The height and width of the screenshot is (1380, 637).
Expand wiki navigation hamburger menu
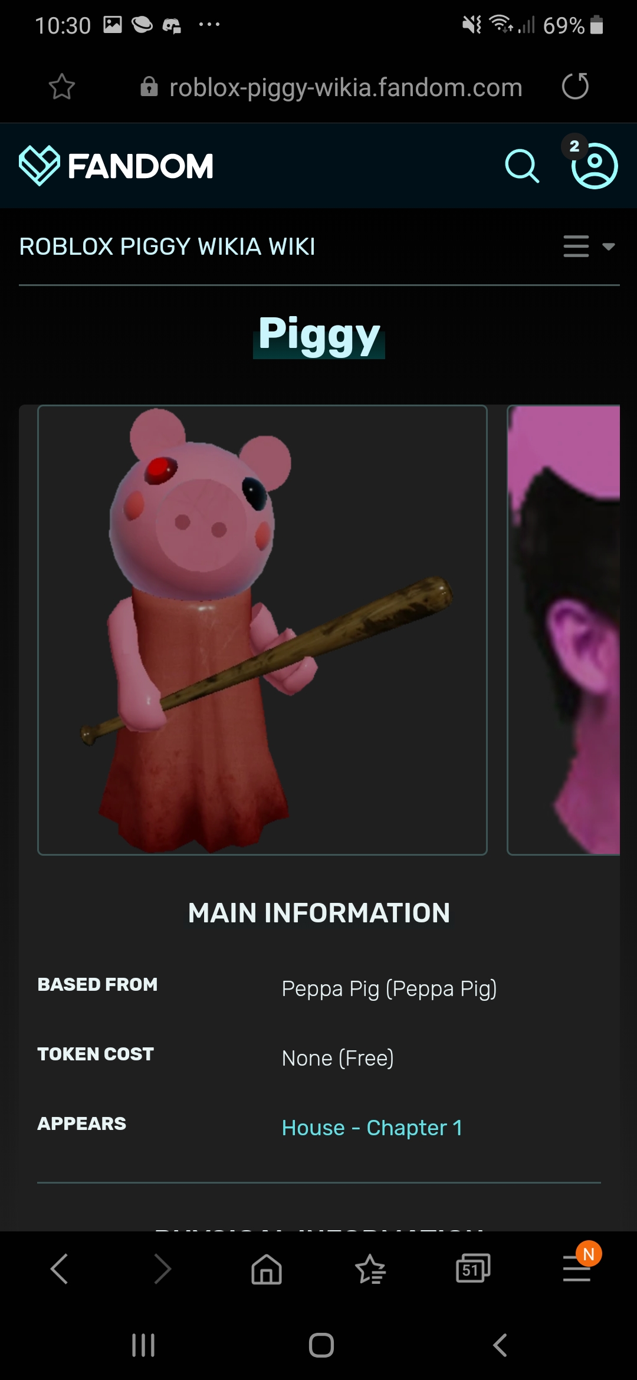(x=576, y=246)
